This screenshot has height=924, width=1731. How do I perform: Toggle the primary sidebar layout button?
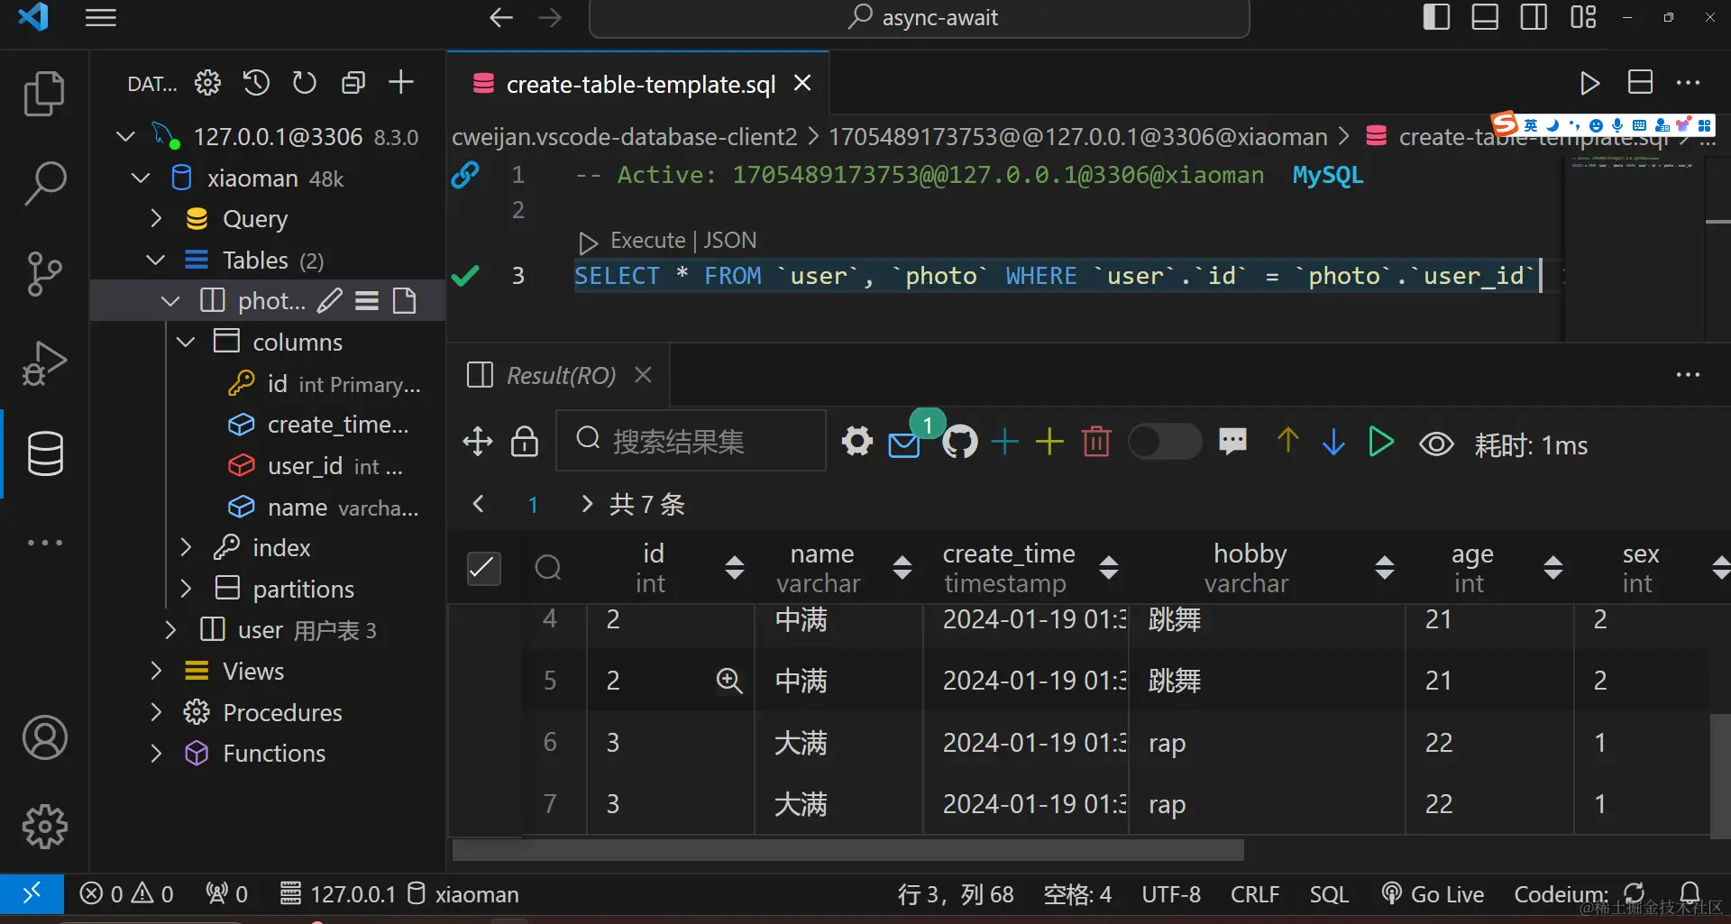pos(1436,17)
